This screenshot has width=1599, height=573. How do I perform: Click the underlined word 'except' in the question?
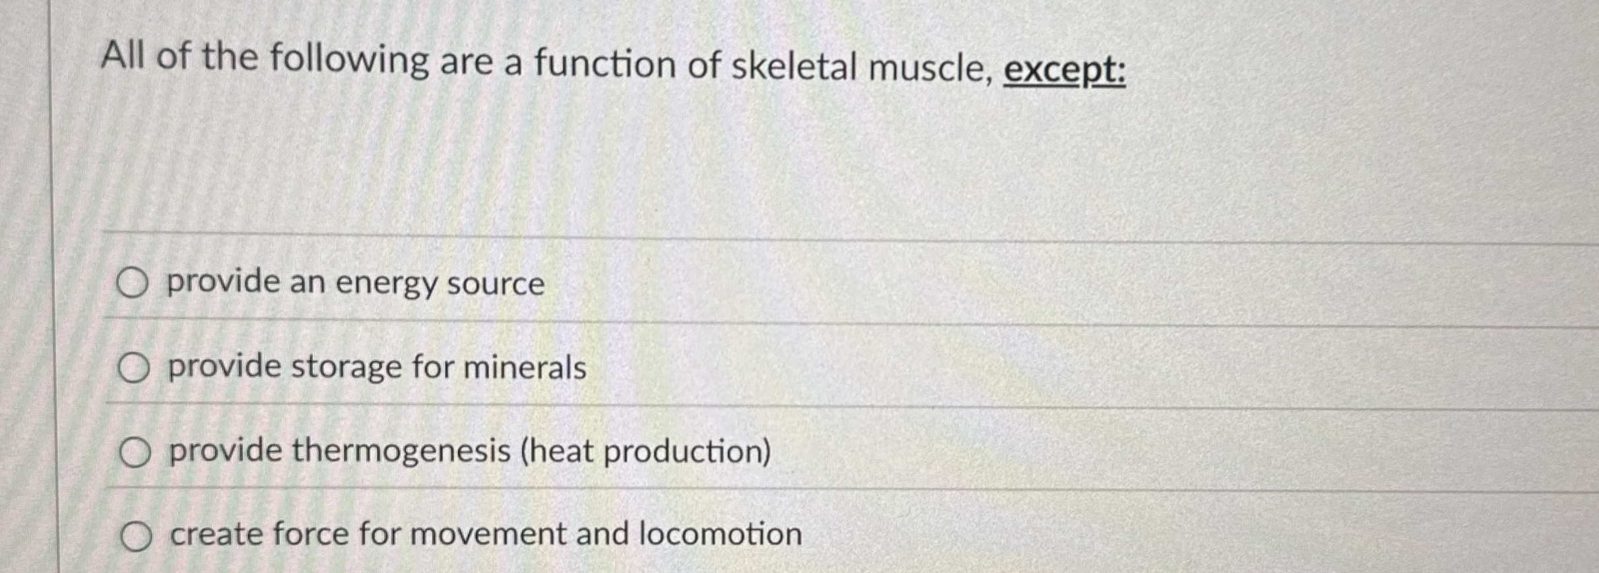coord(1065,68)
